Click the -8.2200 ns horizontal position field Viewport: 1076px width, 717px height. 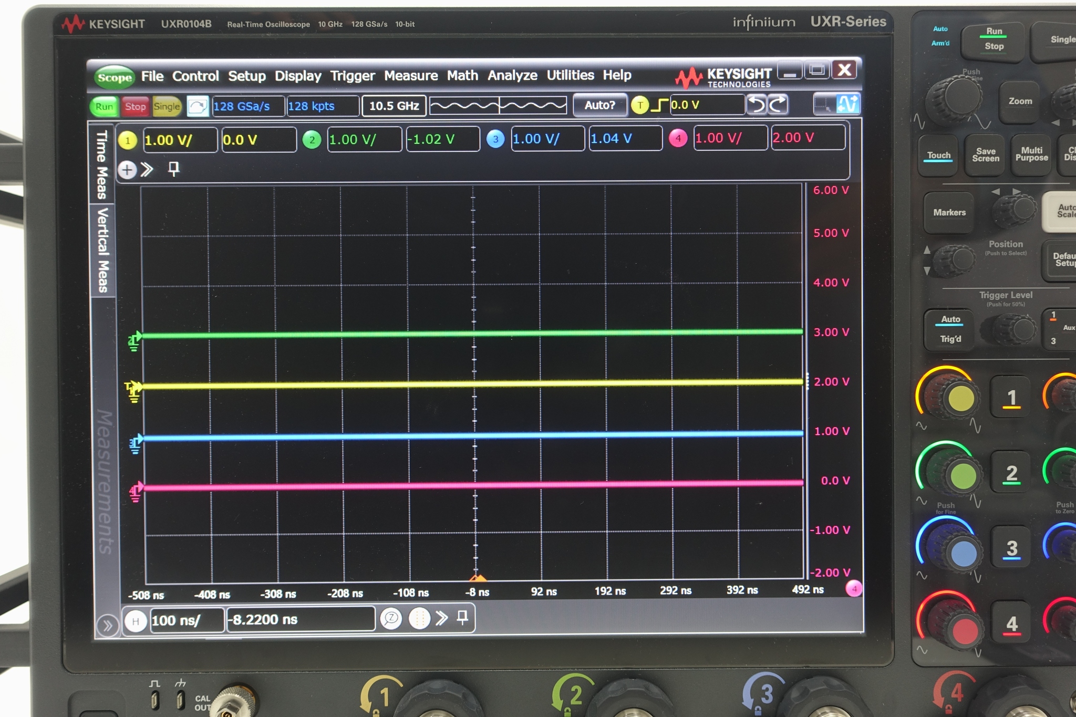pyautogui.click(x=301, y=620)
